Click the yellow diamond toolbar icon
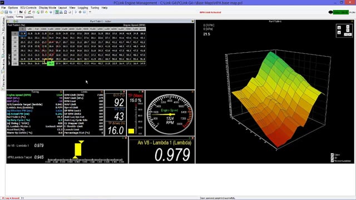The image size is (356, 200). coord(47,12)
